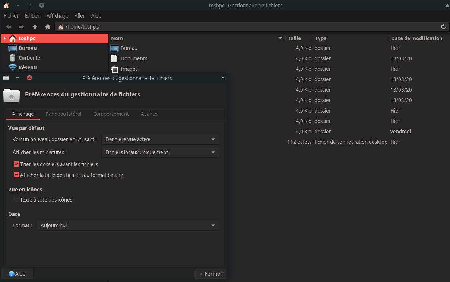Click the /home/toshpc/ location path field
450x282 pixels.
[x=250, y=27]
